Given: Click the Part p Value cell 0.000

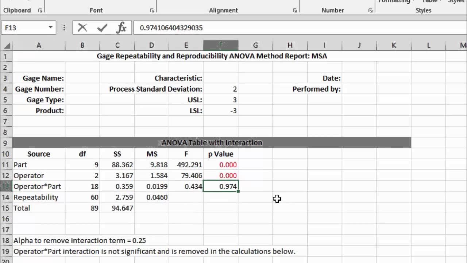Looking at the screenshot, I should [221, 165].
